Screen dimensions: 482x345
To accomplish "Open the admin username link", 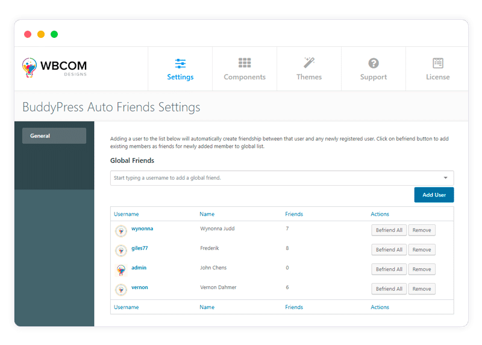I will (x=139, y=267).
